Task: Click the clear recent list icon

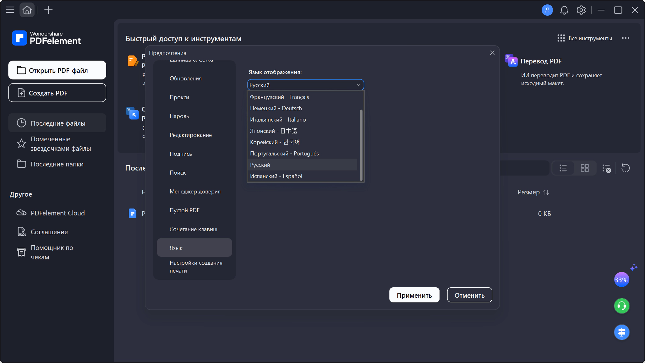Action: click(x=606, y=168)
